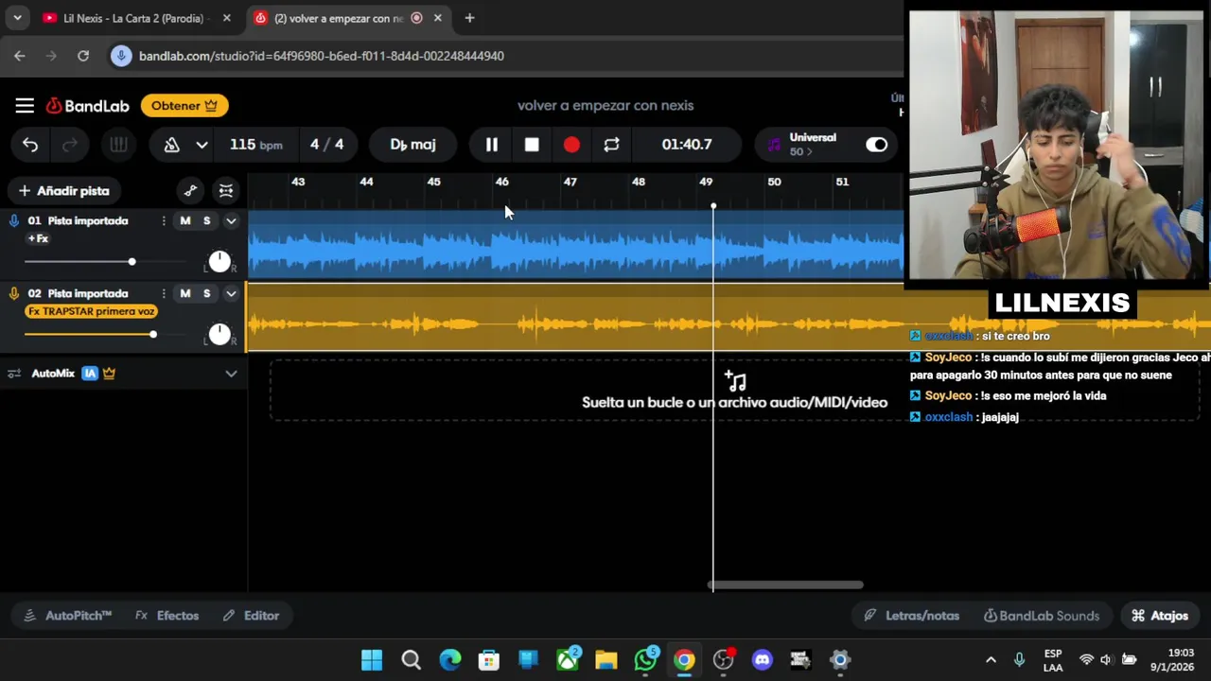
Task: Open options menu for track 01
Action: 164,220
